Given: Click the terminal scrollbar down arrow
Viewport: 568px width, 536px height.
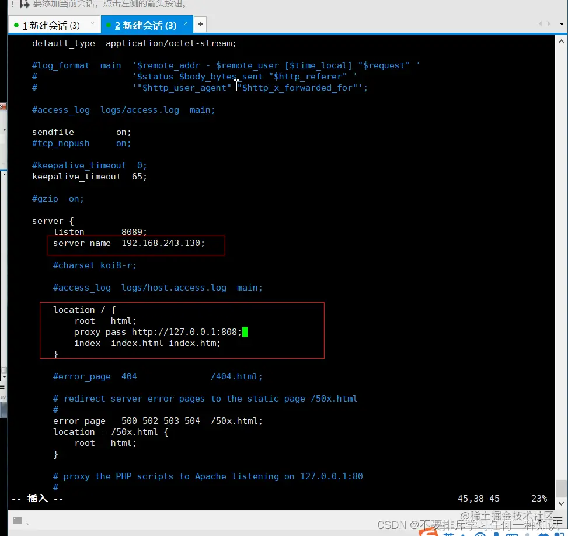Looking at the screenshot, I should (561, 503).
